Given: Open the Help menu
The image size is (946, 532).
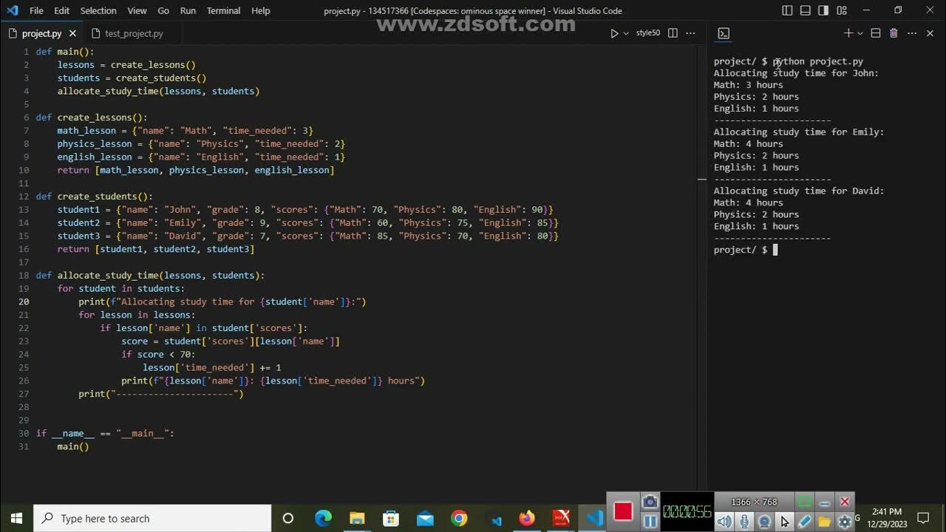Looking at the screenshot, I should 260,10.
